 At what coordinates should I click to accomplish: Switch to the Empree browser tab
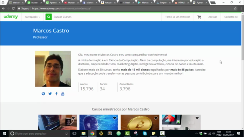[164, 3]
